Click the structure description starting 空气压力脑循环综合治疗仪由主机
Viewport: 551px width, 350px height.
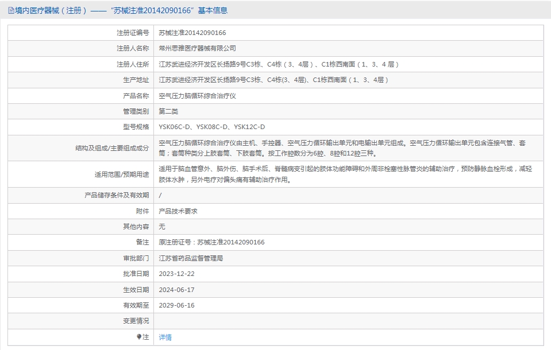342,148
